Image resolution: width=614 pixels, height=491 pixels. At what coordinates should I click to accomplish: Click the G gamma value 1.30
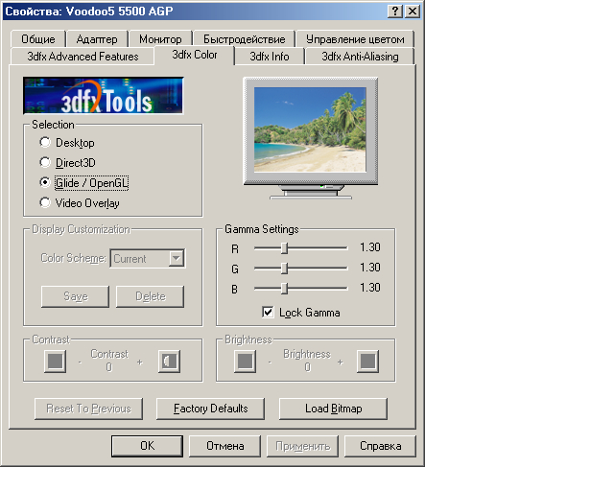point(370,268)
